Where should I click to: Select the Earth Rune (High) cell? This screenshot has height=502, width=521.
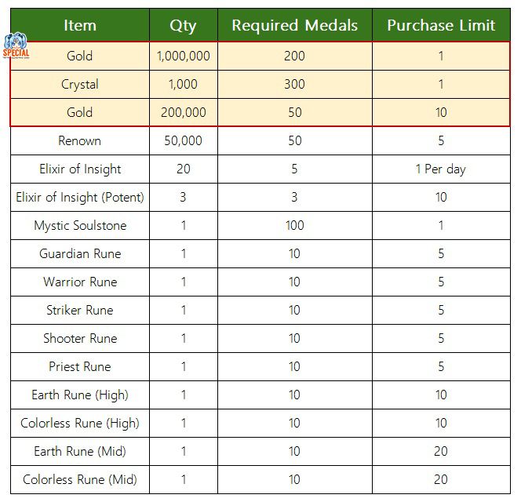click(x=80, y=395)
